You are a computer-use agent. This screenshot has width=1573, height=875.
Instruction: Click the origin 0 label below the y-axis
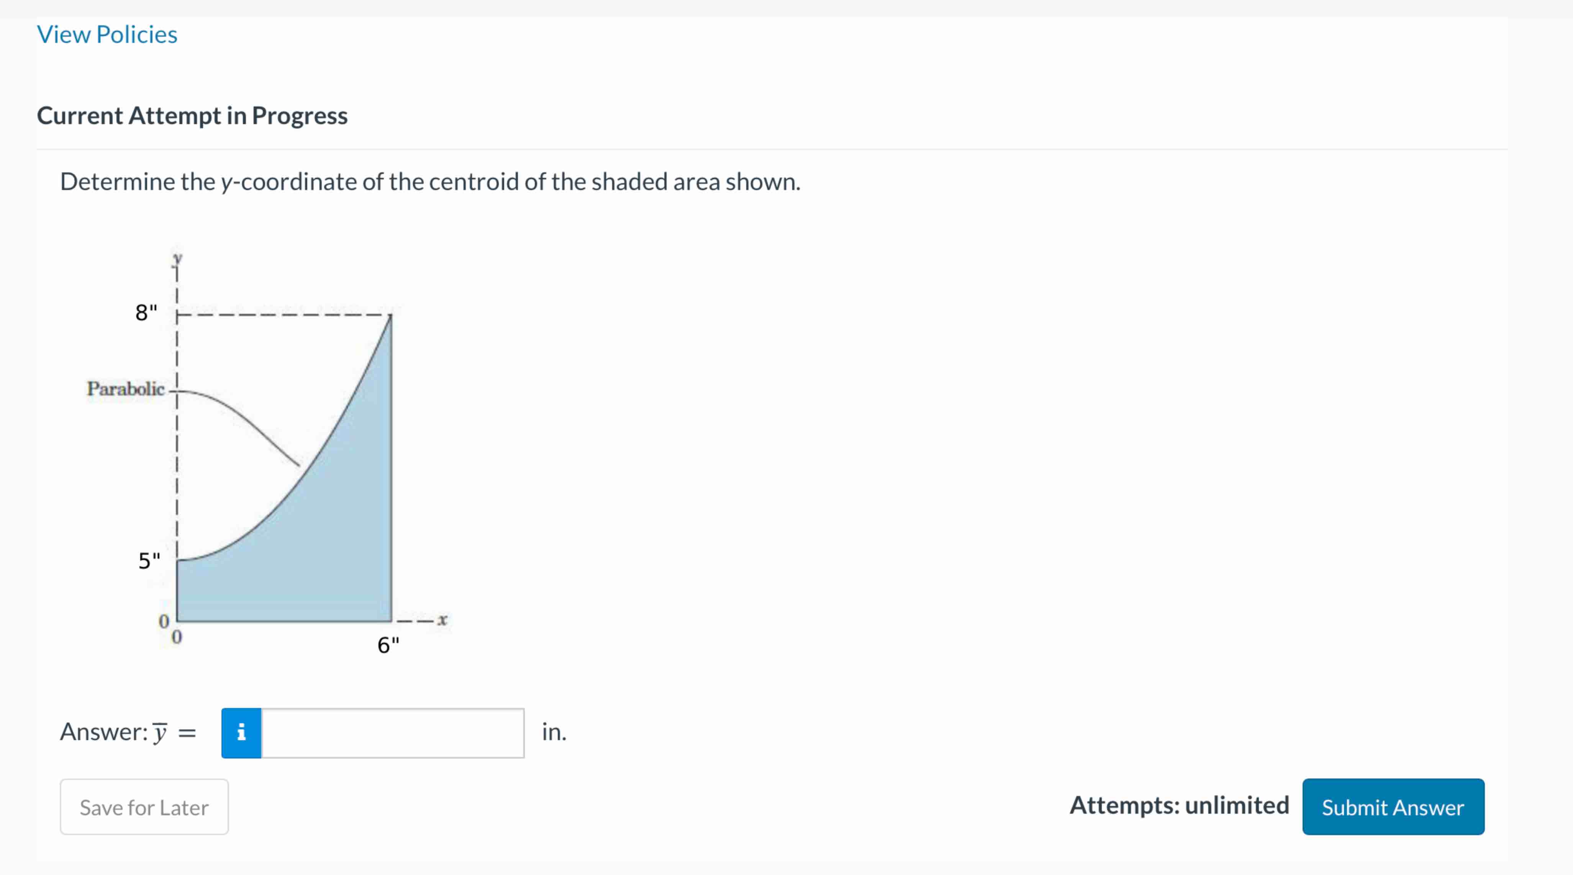177,637
